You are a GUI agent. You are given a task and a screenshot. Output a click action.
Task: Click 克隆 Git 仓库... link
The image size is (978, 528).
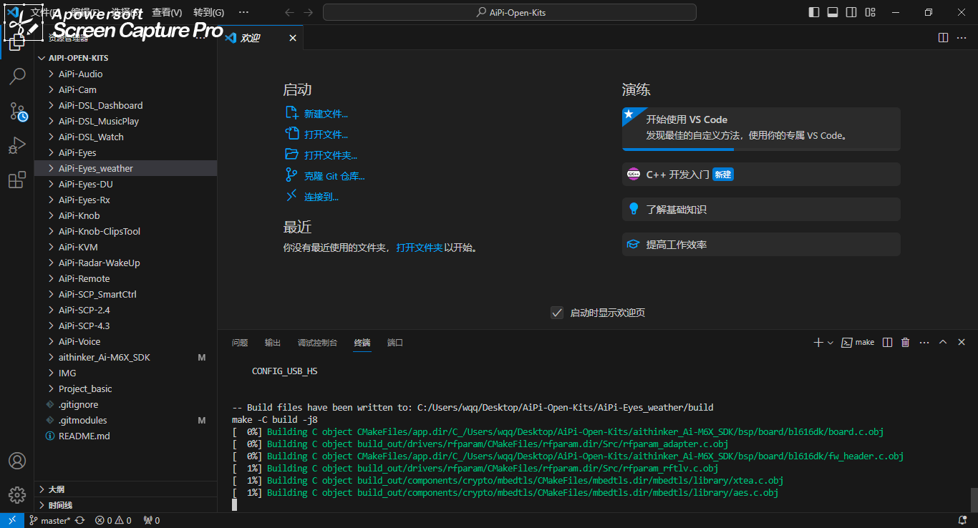(334, 176)
